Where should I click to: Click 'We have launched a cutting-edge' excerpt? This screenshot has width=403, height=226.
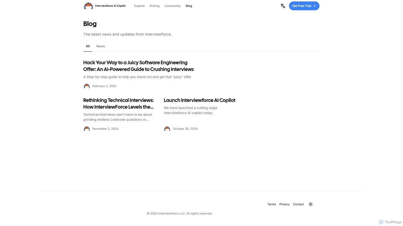pyautogui.click(x=190, y=110)
